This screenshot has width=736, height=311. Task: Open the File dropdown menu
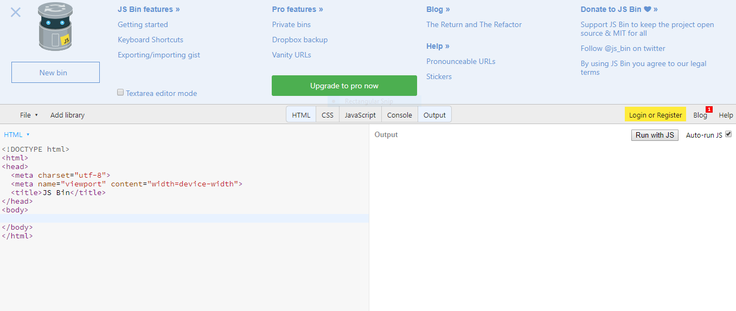tap(29, 115)
